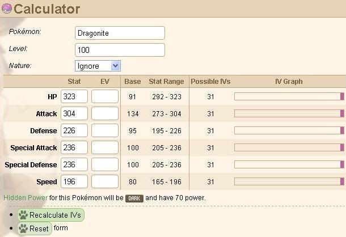
Task: Click the paw icon on Recalculate IVs
Action: [23, 215]
